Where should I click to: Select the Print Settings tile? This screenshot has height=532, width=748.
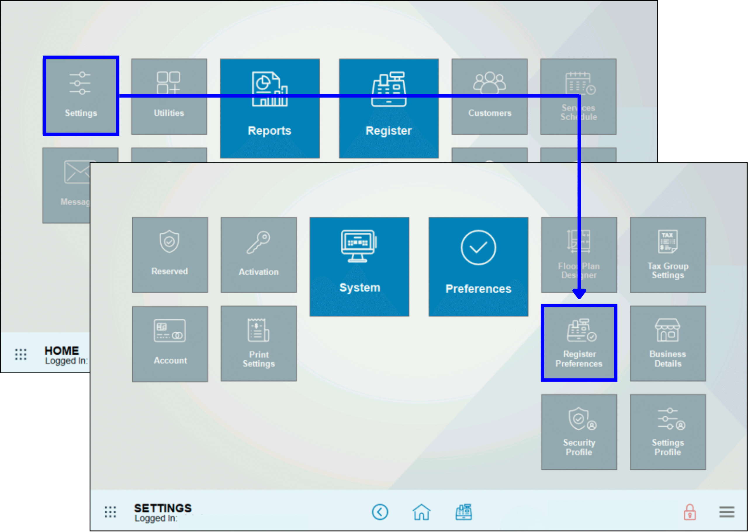259,343
